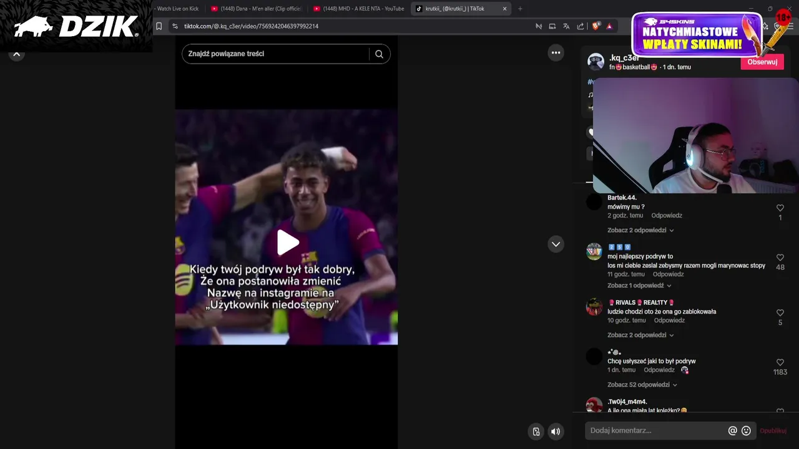Like the 'ludzie chodzi oto' comment
This screenshot has height=449, width=799.
coord(780,313)
